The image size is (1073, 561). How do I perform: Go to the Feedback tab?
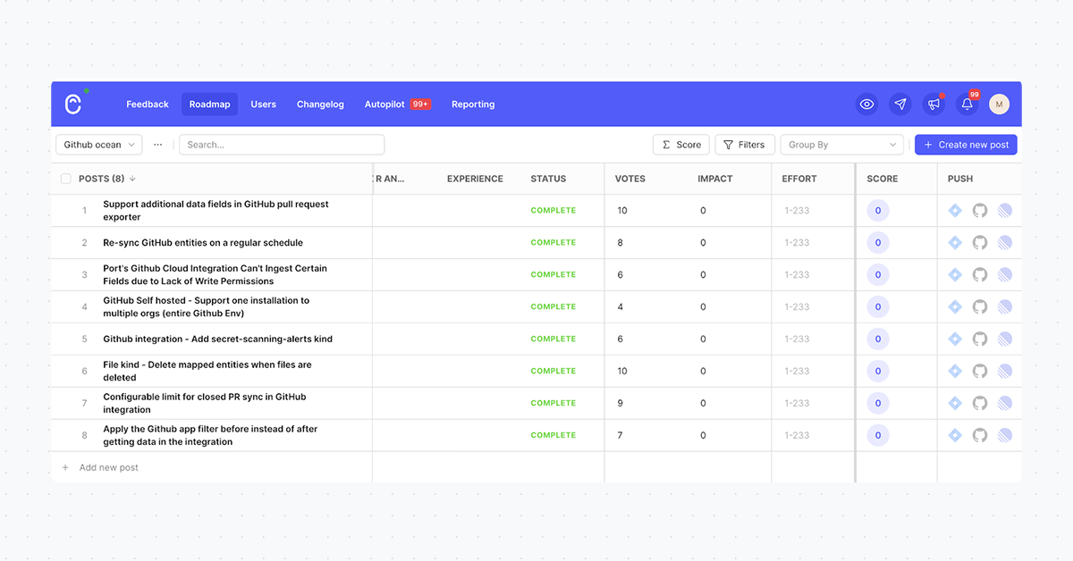(x=148, y=105)
